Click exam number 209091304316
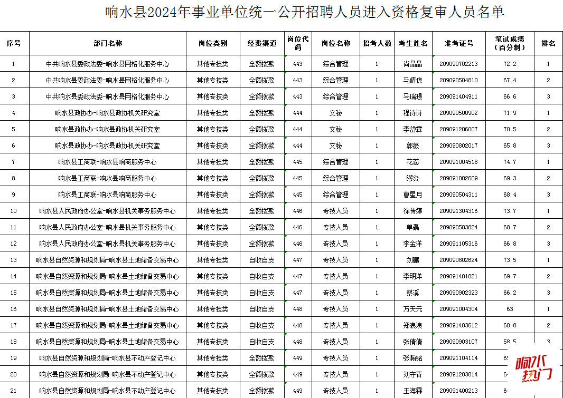563x398 pixels. 459,211
